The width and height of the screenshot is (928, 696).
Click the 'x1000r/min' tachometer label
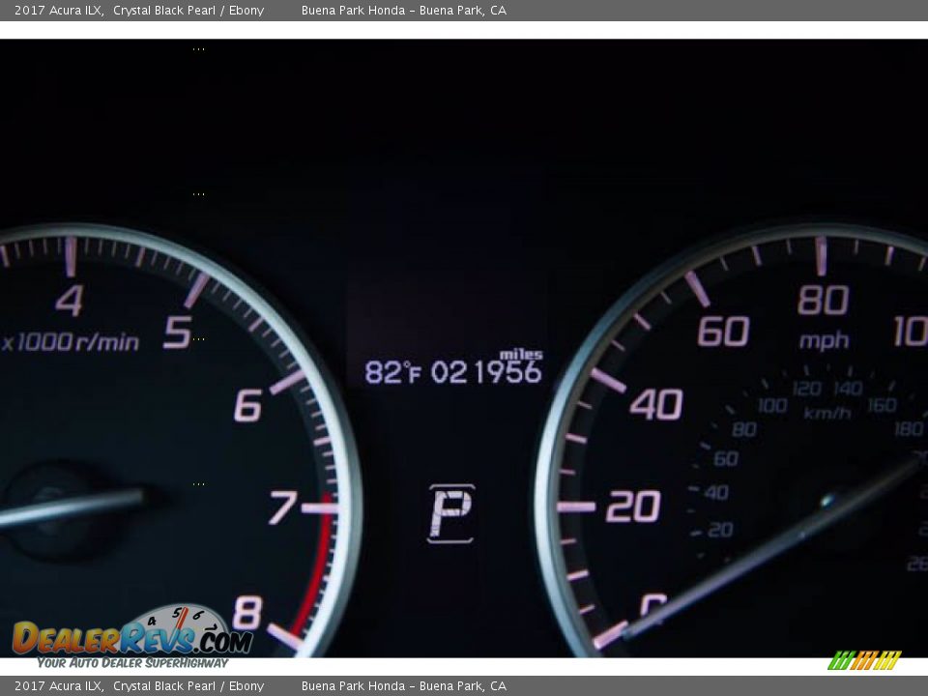coord(72,342)
